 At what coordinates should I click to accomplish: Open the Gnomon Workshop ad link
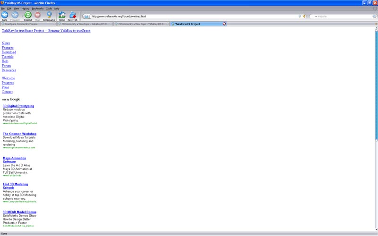[x=19, y=134]
